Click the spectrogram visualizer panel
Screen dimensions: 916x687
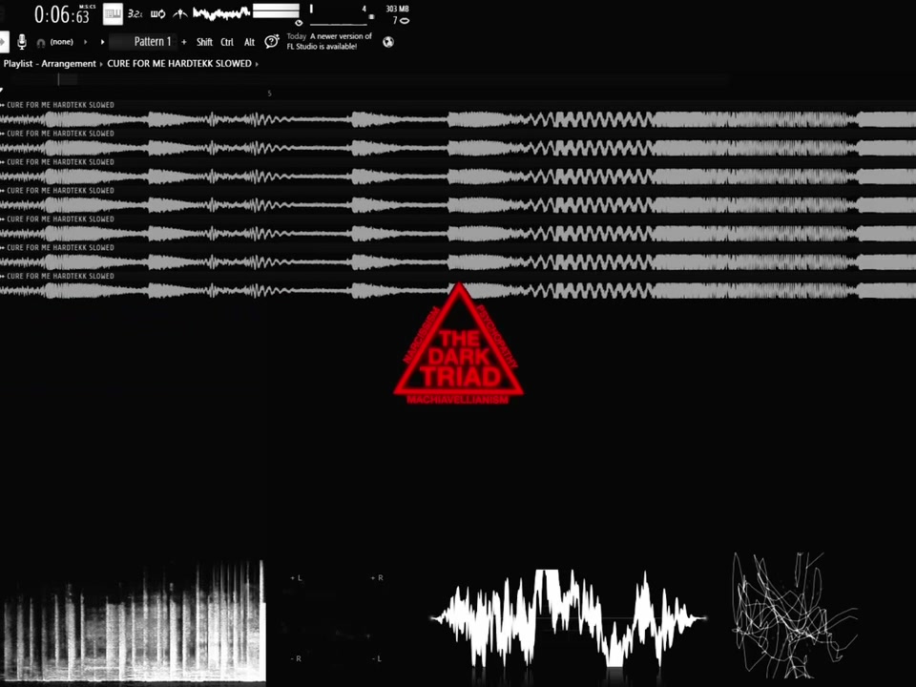pyautogui.click(x=134, y=621)
